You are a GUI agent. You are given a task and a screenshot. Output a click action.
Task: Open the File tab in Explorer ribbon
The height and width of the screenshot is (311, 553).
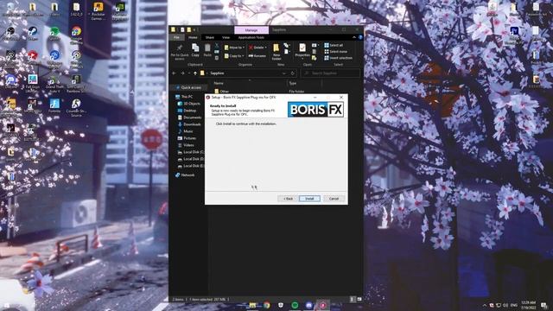pyautogui.click(x=176, y=37)
